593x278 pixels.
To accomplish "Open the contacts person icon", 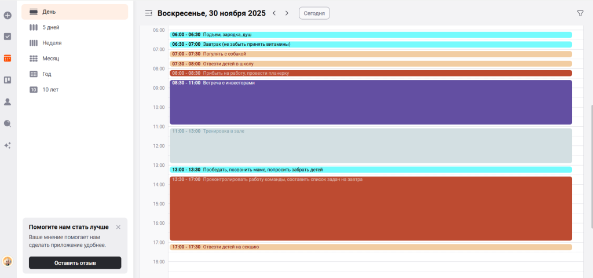I will click(8, 102).
